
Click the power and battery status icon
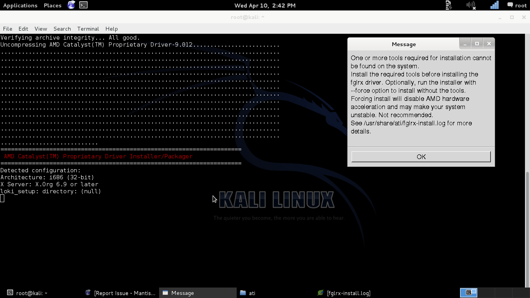coord(449,5)
